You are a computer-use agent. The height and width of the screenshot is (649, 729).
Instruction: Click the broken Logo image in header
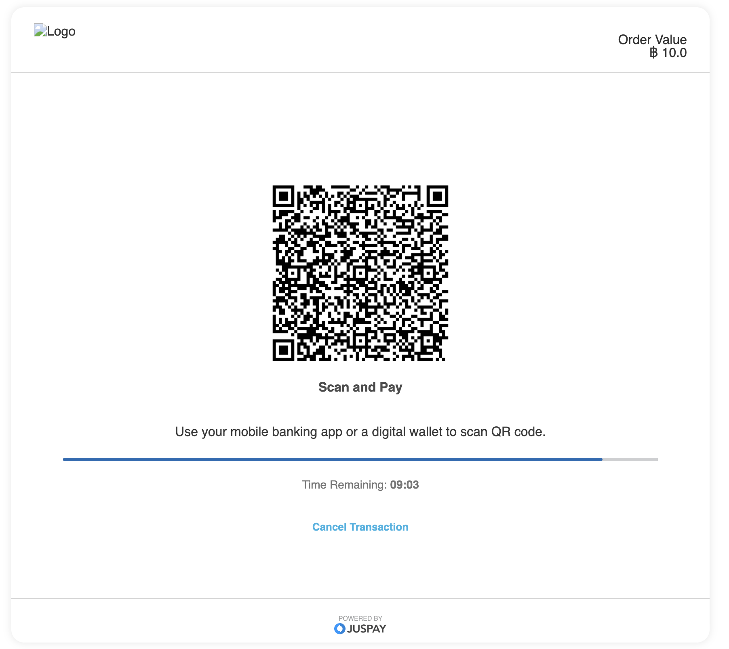40,31
